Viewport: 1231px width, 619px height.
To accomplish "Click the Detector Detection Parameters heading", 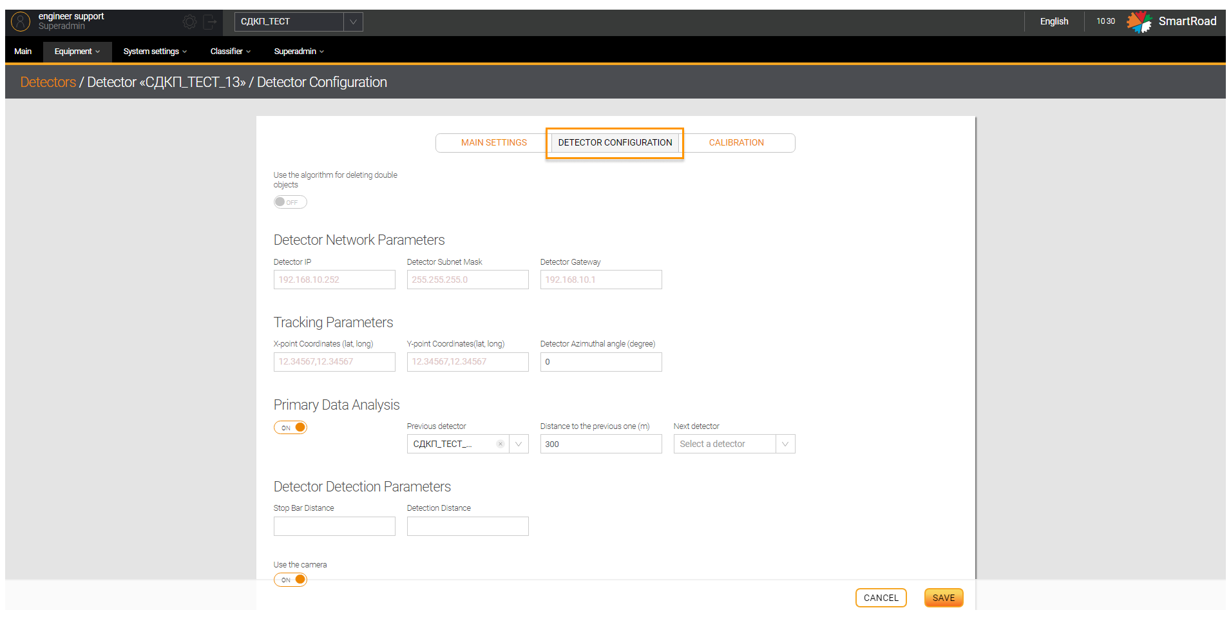I will pos(362,487).
